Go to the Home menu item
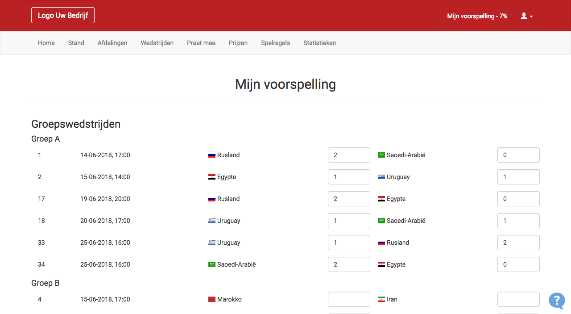The image size is (571, 314). pyautogui.click(x=46, y=43)
